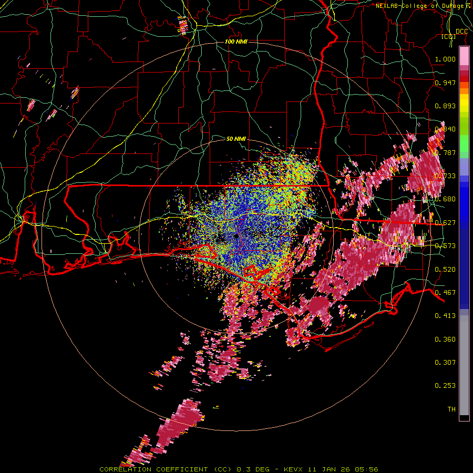
Task: Select the 0.413 scale value
Action: click(445, 316)
